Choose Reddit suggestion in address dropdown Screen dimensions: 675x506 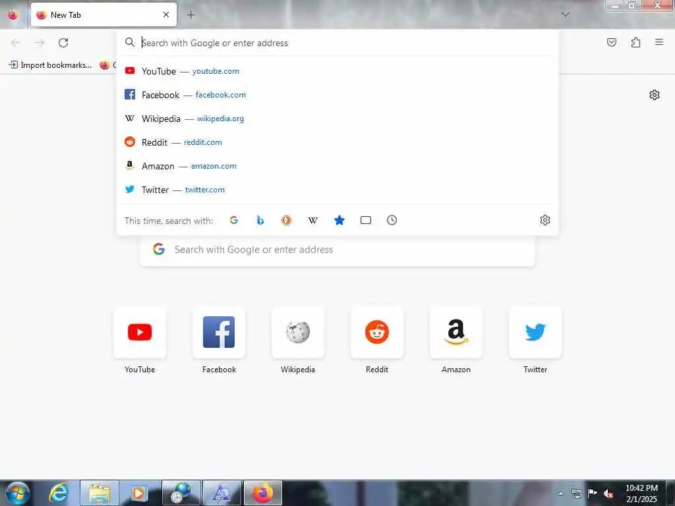coord(337,142)
